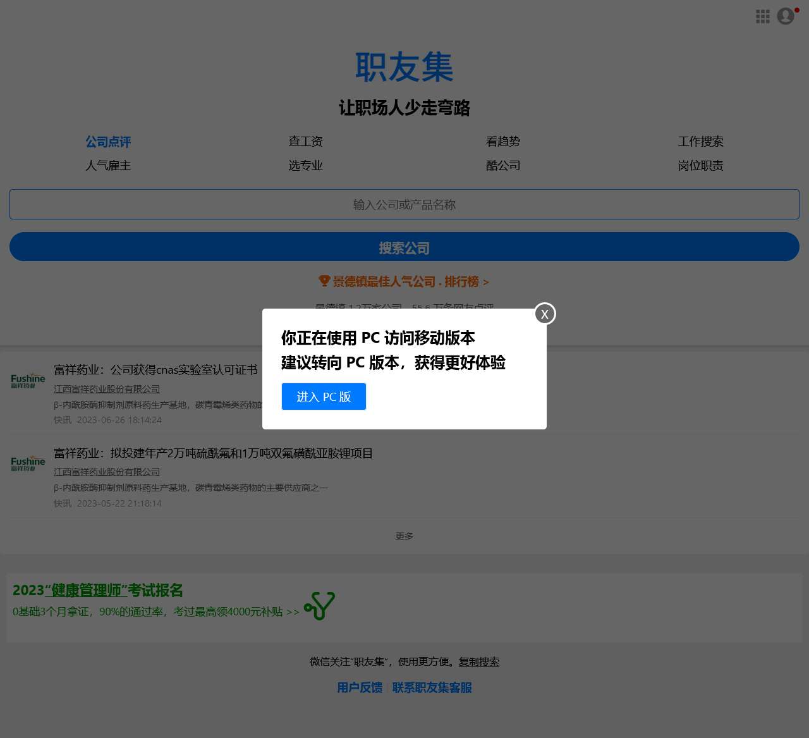The width and height of the screenshot is (809, 738).
Task: Open the user avatar icon
Action: point(785,16)
